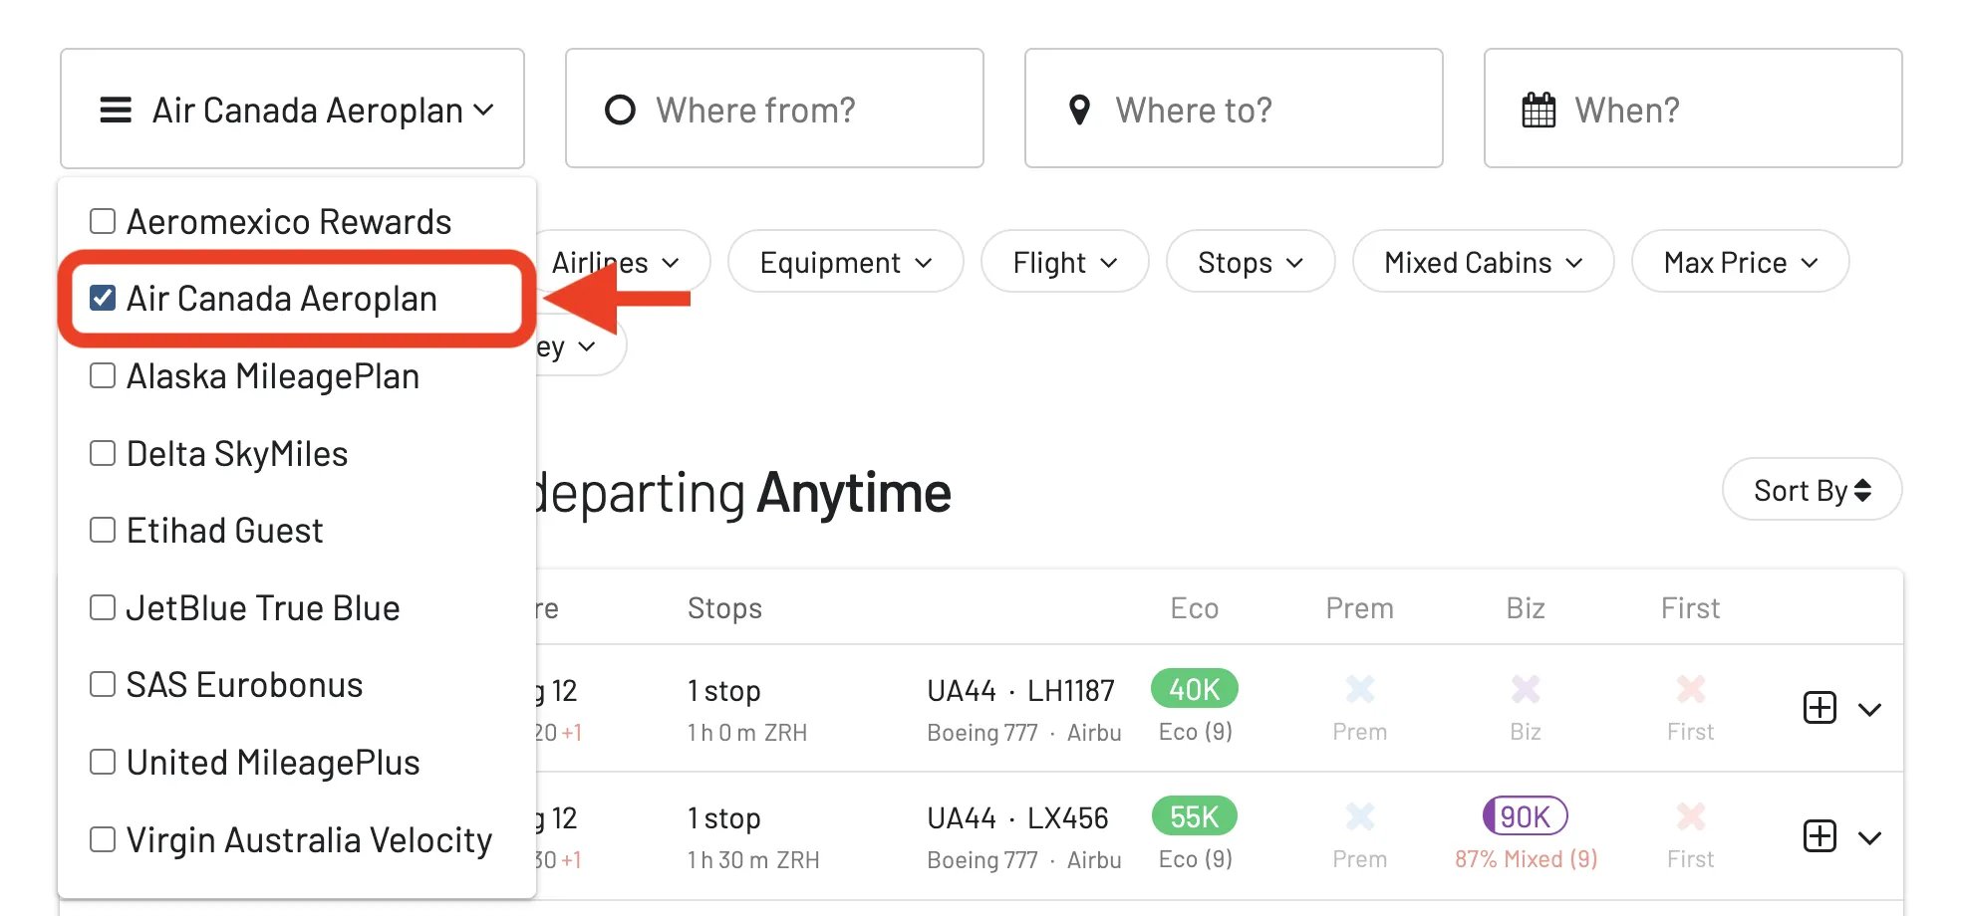Collapse the Air Canada Aeroplan program dropdown

[292, 109]
